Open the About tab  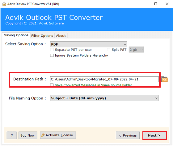pyautogui.click(x=61, y=36)
